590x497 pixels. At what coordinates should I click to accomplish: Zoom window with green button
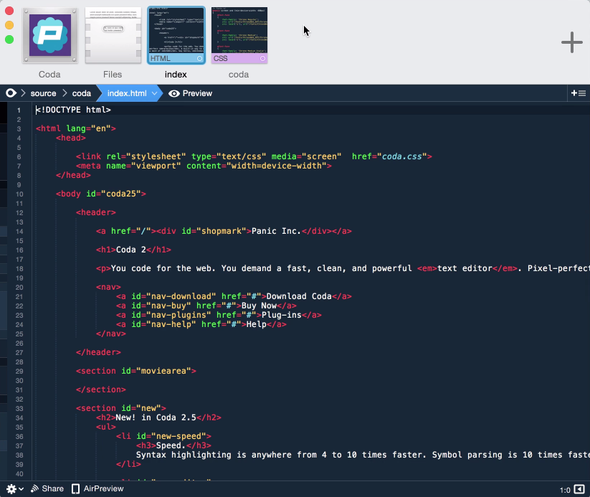click(x=9, y=39)
